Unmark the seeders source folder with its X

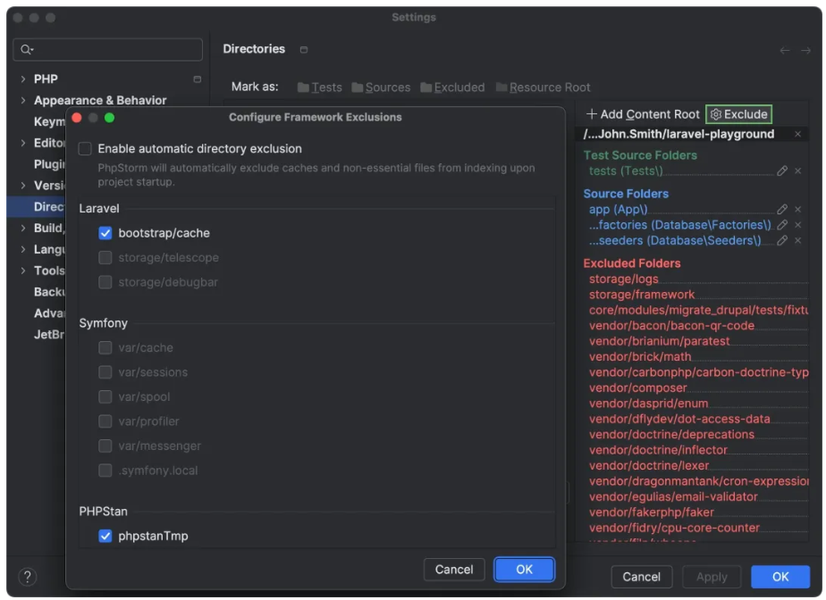click(797, 241)
